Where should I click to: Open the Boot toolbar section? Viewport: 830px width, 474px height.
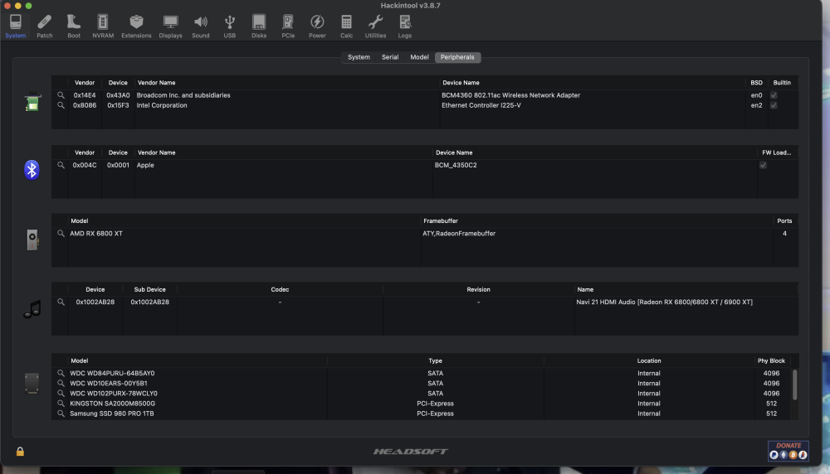pos(74,27)
